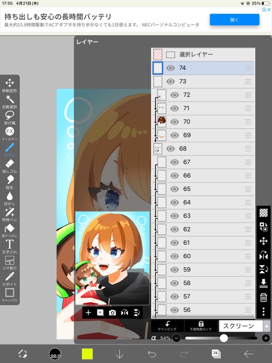Open ad info icon

264,10
